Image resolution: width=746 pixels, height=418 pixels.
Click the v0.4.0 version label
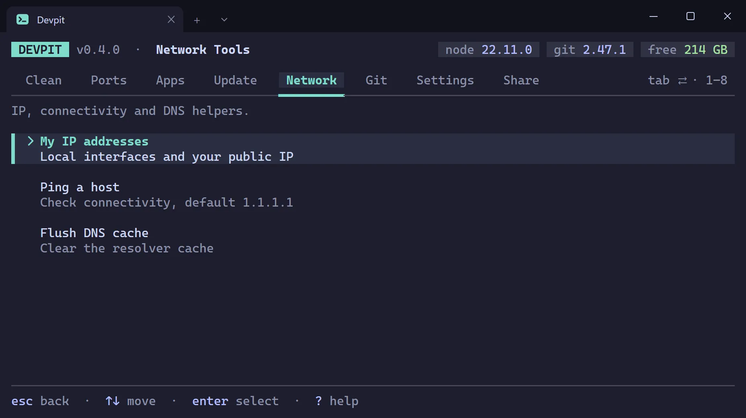98,49
